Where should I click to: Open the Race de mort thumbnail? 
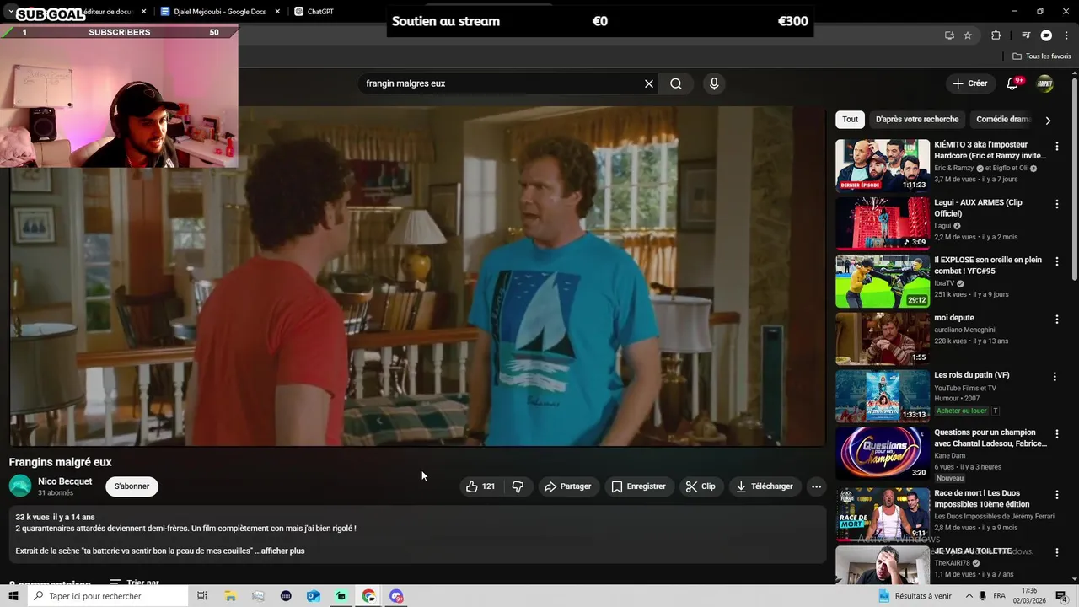[883, 513]
